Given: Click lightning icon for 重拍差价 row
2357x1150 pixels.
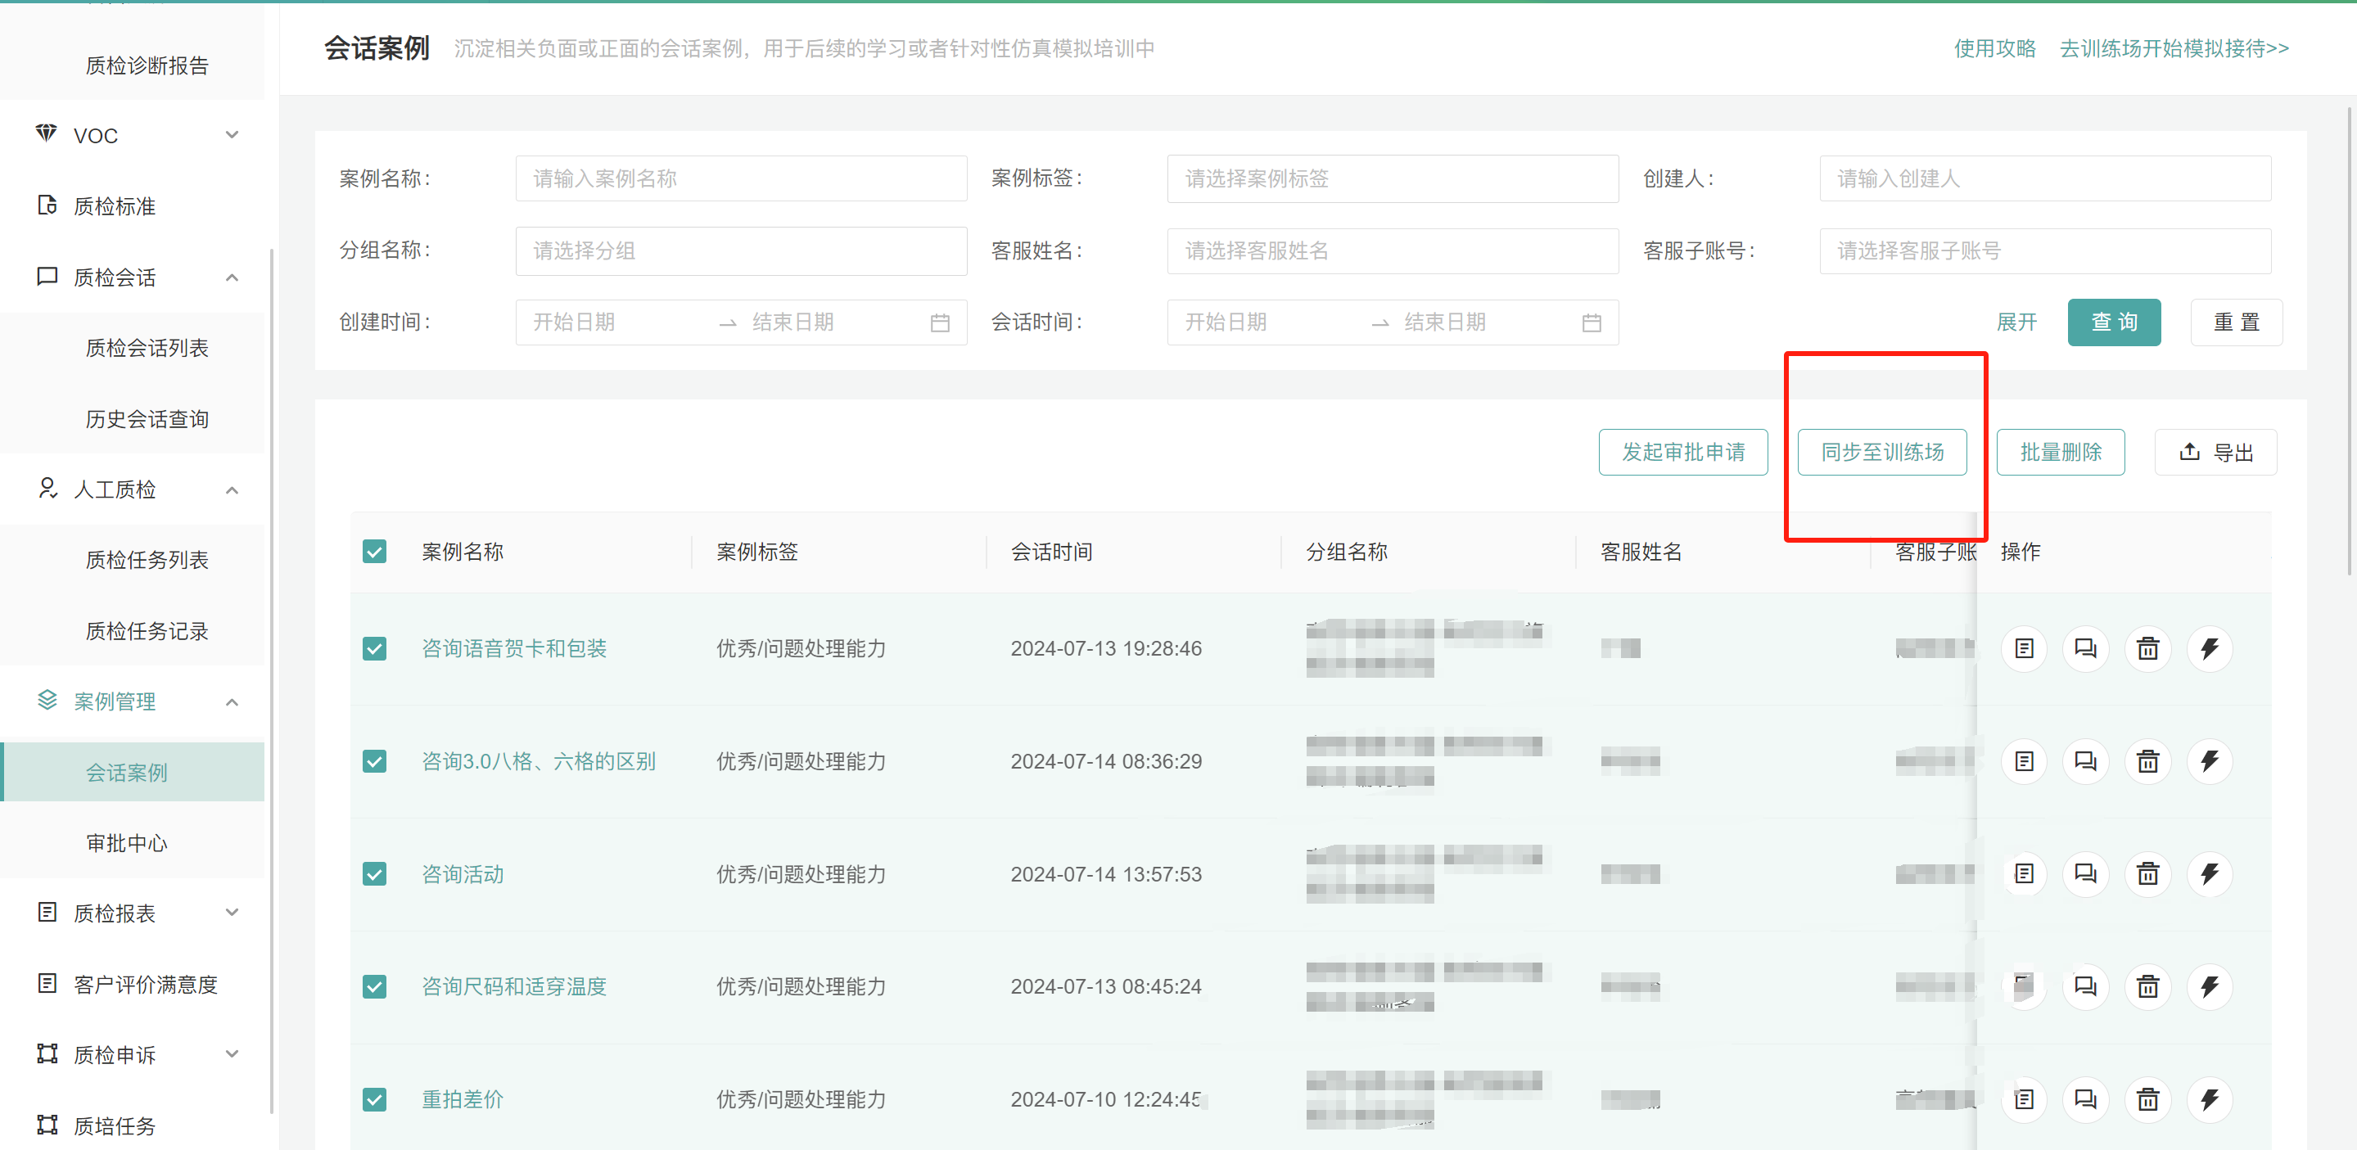Looking at the screenshot, I should tap(2210, 1098).
